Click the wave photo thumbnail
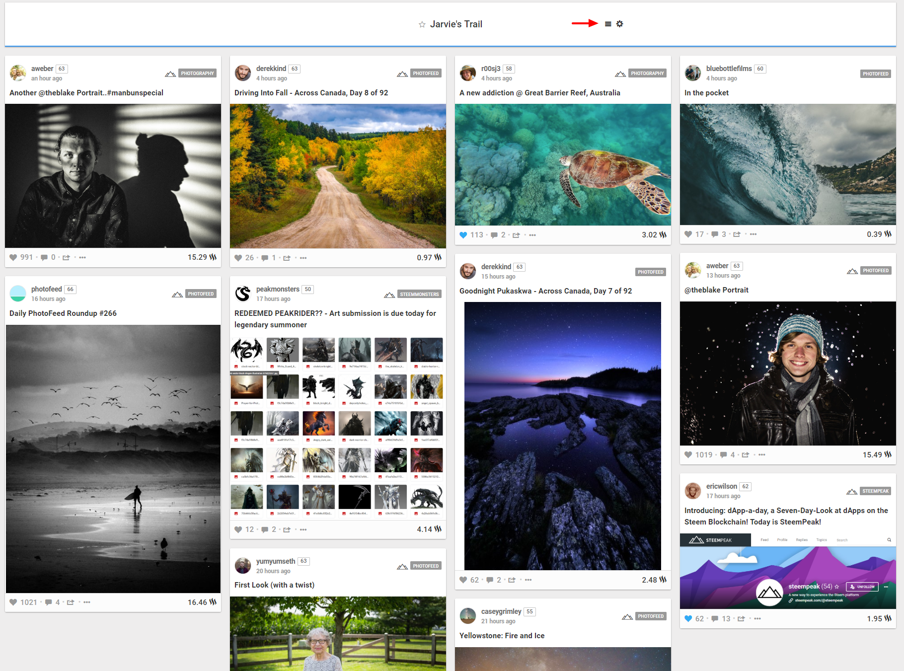Viewport: 904px width, 671px height. pyautogui.click(x=787, y=164)
